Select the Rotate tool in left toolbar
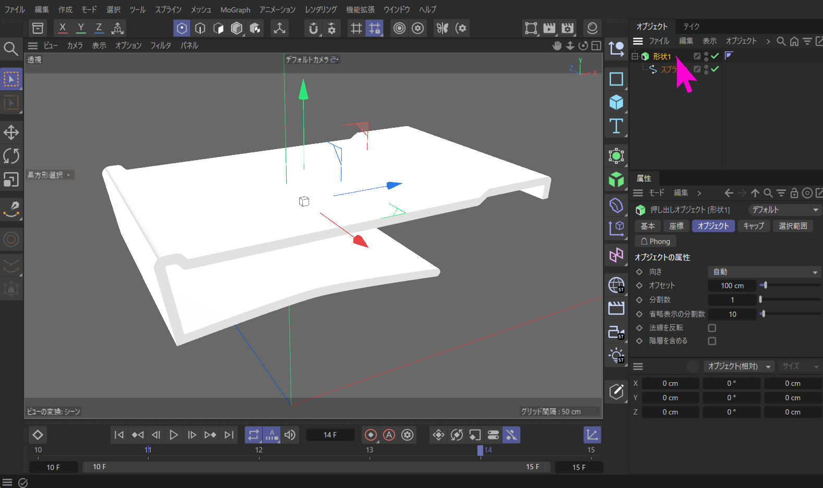 pos(11,156)
